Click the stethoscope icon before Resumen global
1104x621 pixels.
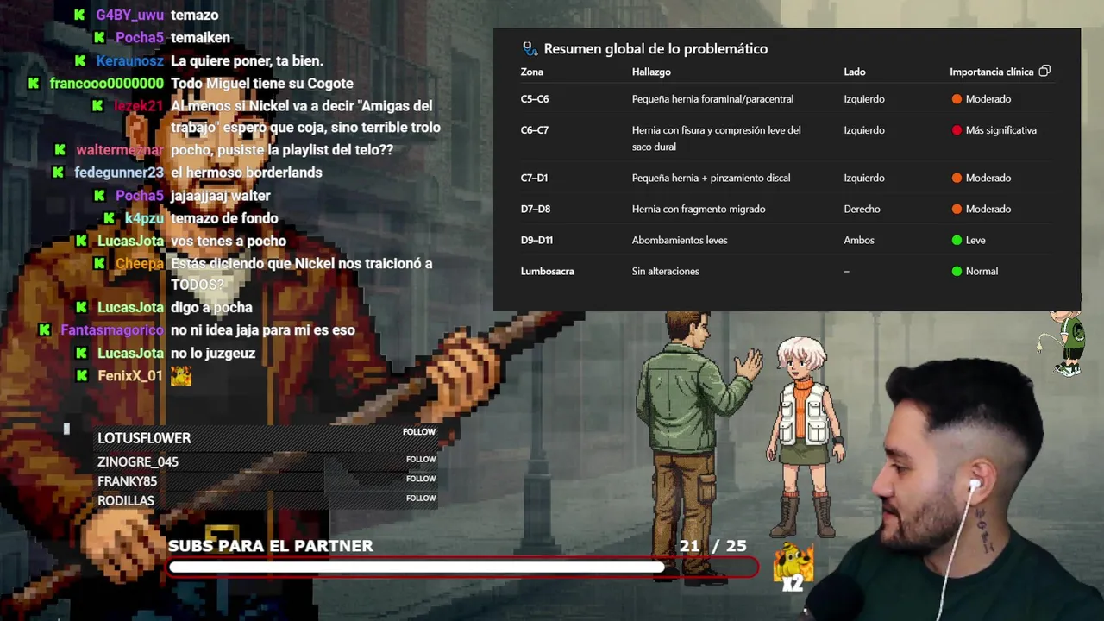pyautogui.click(x=530, y=48)
